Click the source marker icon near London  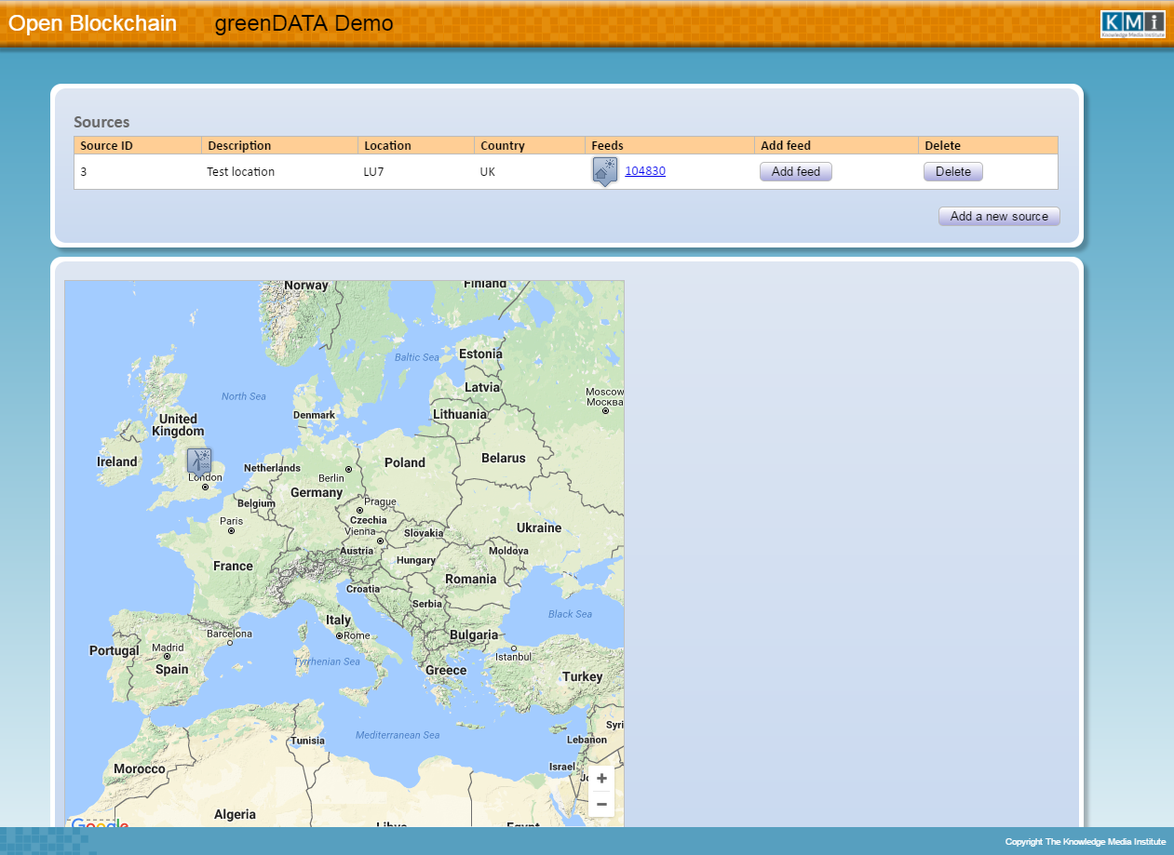[199, 461]
